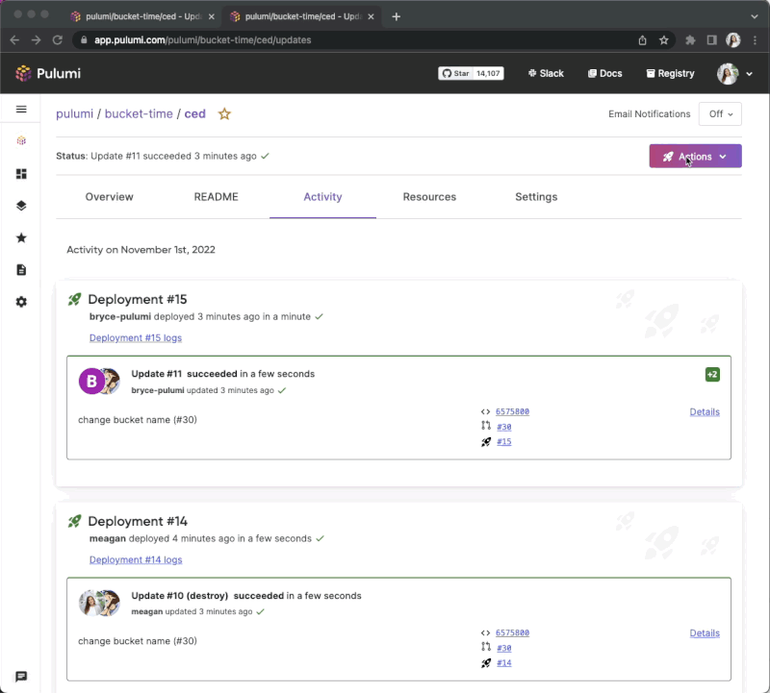
Task: Go to the pulumi organization breadcrumb
Action: (75, 113)
